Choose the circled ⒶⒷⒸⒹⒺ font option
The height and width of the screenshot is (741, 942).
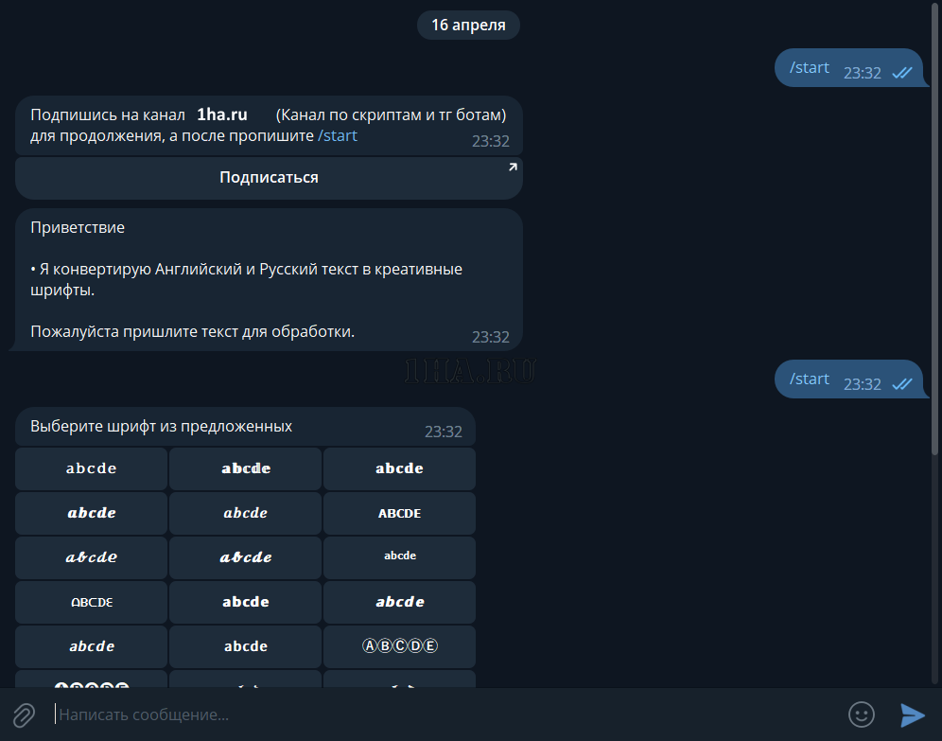pos(399,646)
